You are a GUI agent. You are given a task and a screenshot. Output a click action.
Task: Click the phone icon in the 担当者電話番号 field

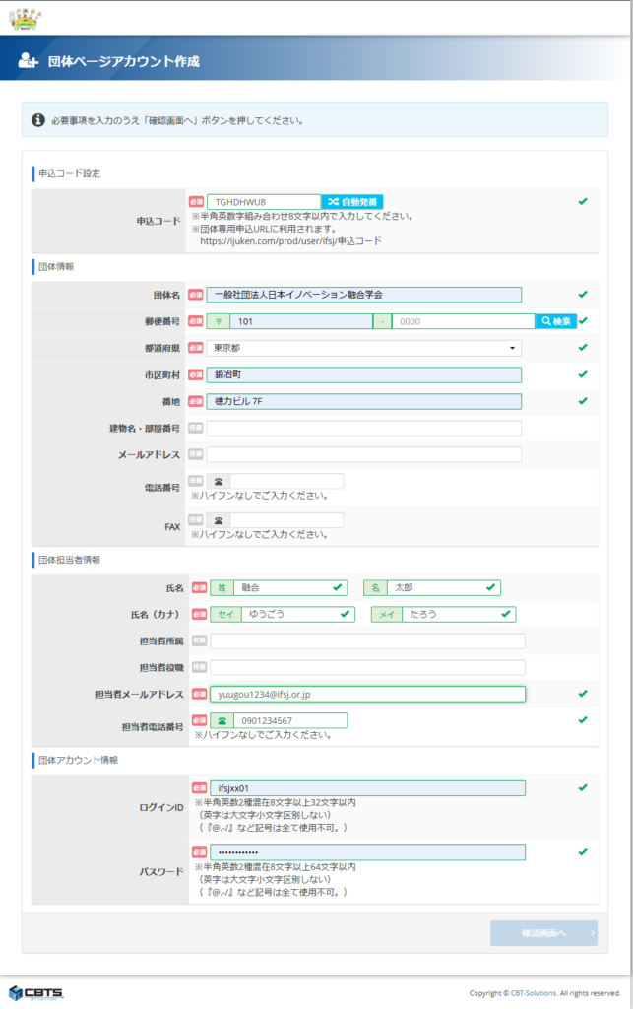[222, 720]
